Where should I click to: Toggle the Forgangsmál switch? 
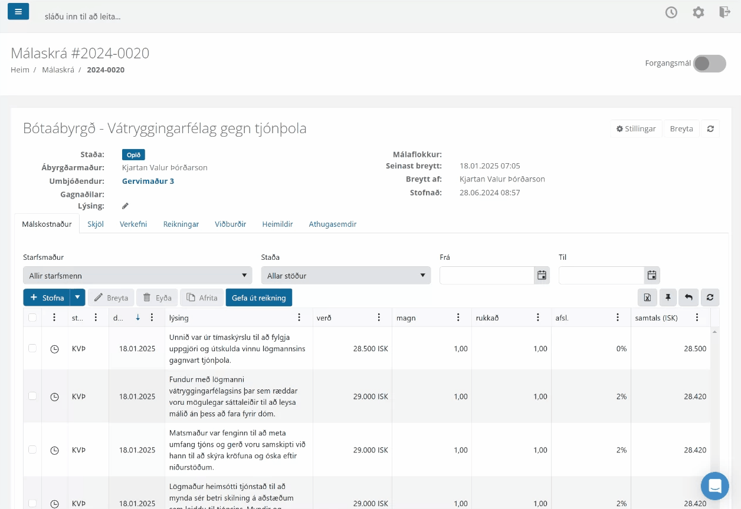pyautogui.click(x=709, y=64)
